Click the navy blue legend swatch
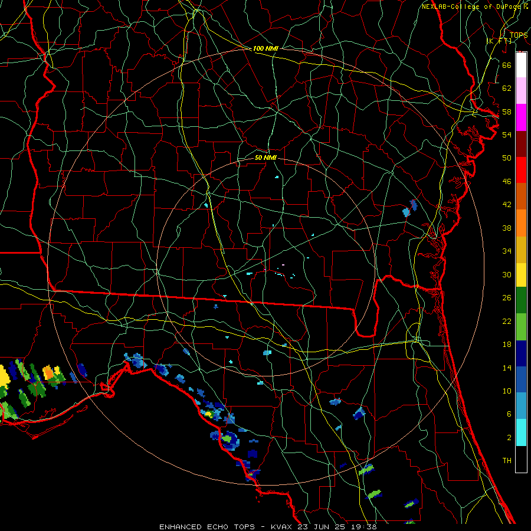531x531 pixels. (x=521, y=353)
